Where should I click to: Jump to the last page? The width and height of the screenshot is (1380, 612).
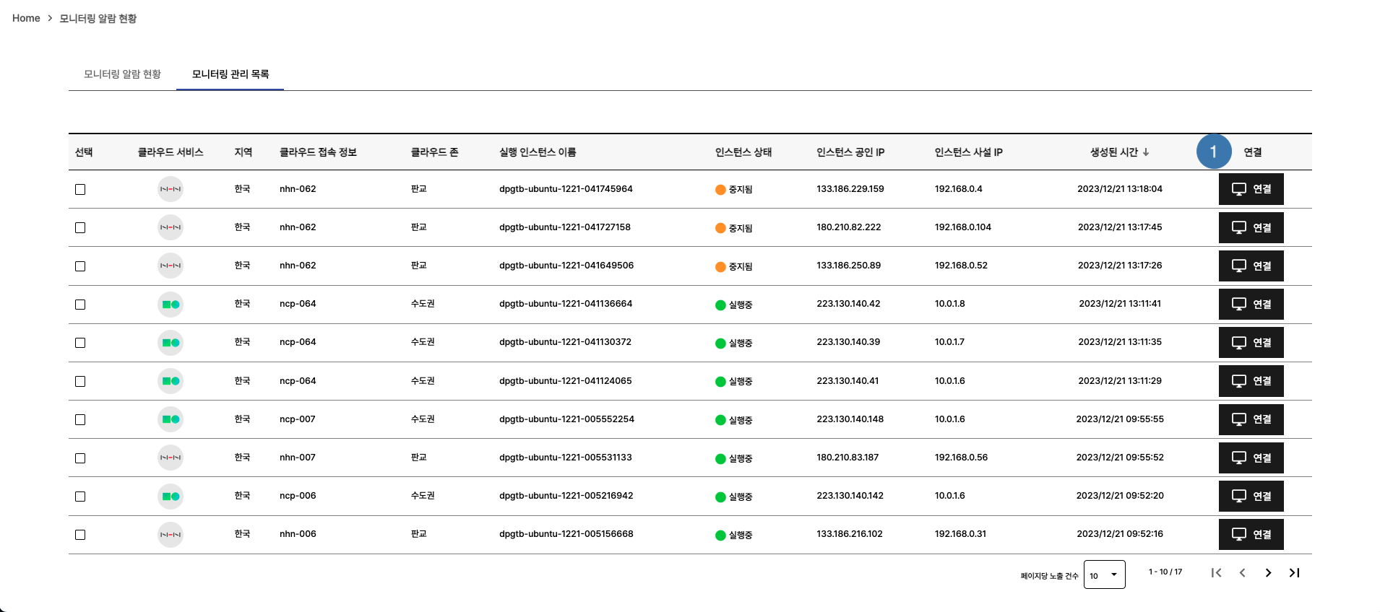[x=1294, y=573]
